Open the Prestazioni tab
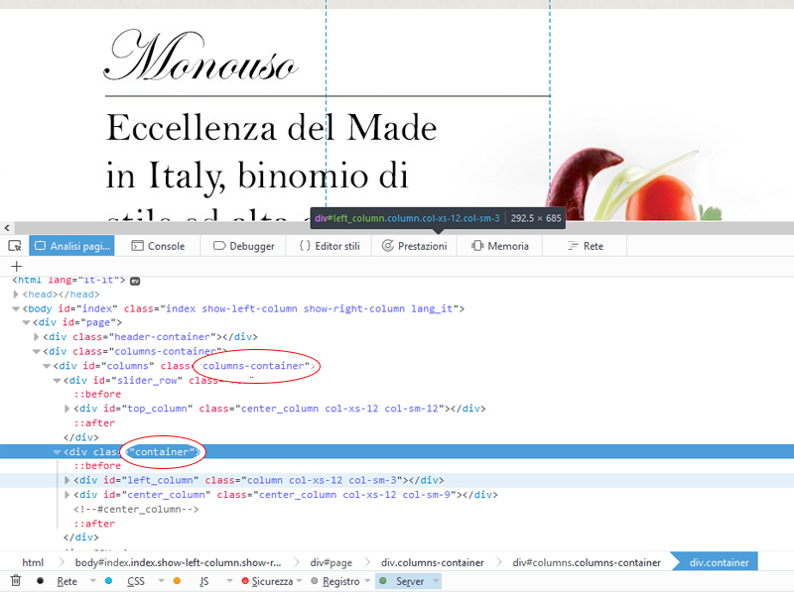The height and width of the screenshot is (595, 794). coord(415,246)
